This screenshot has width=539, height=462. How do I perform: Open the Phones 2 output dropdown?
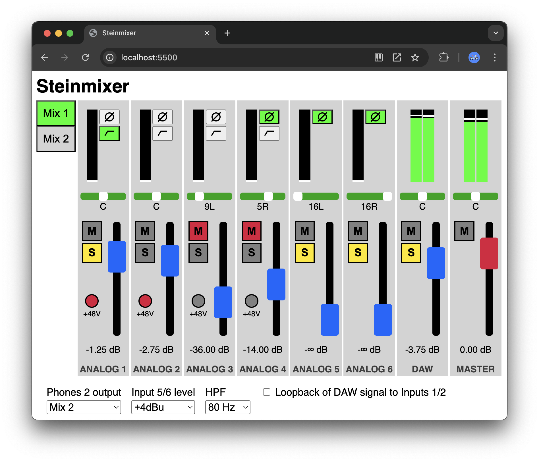click(84, 407)
